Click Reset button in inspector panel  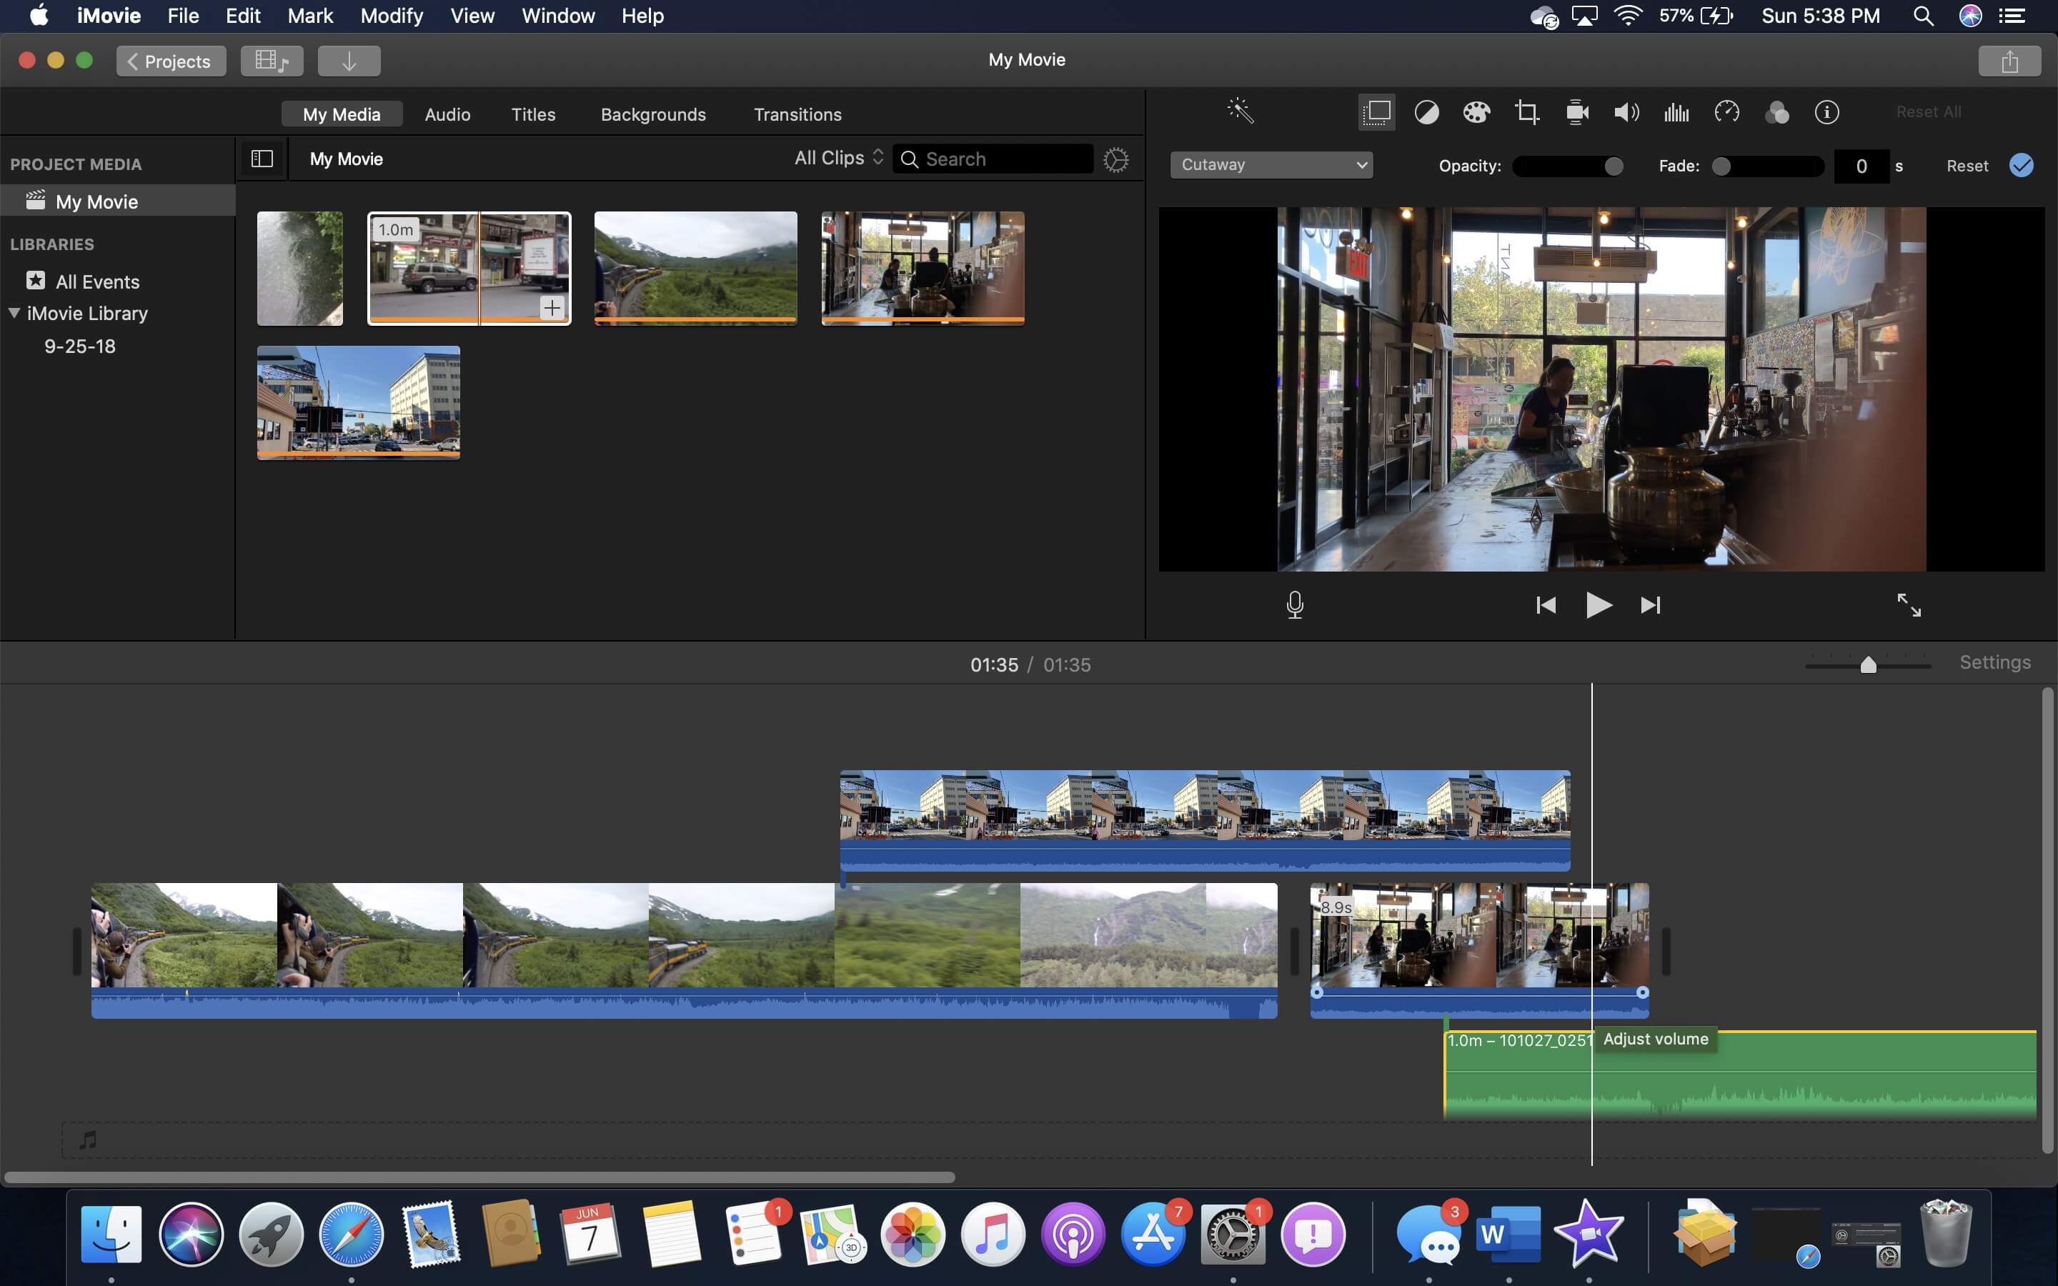point(1966,164)
